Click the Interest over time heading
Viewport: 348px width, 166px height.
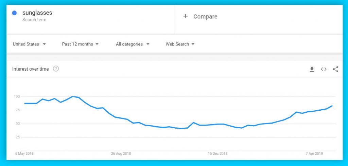(30, 69)
